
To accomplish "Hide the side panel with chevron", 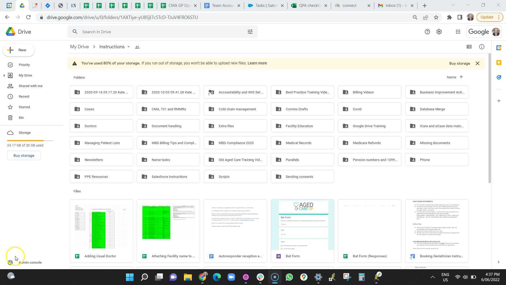I will pos(498,262).
